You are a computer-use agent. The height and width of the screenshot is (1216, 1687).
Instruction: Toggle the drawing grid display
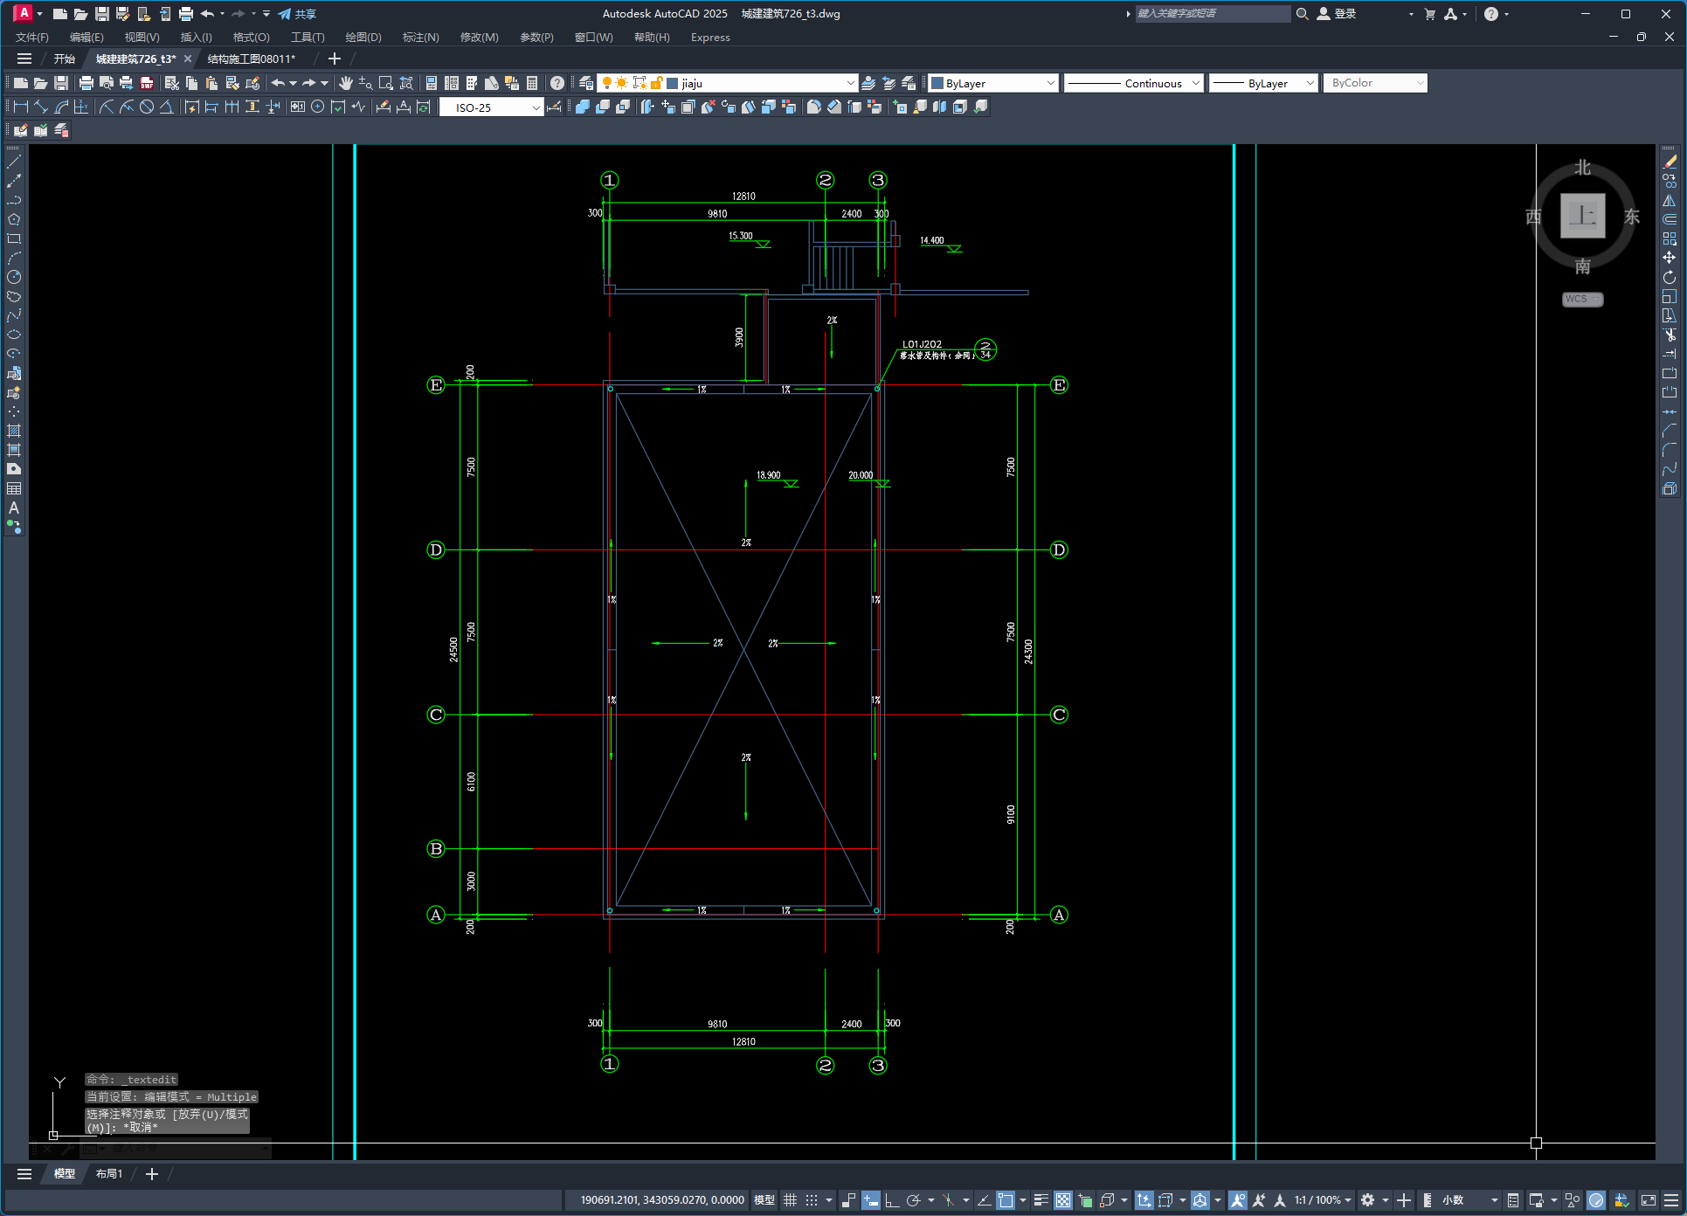coord(791,1200)
